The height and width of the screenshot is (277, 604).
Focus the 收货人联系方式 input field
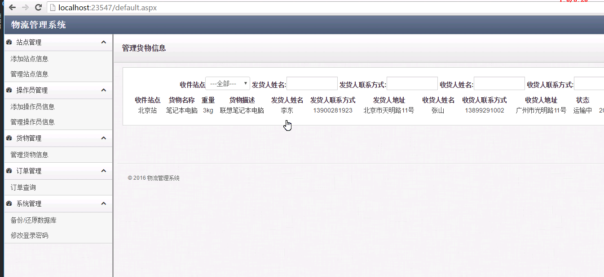pos(589,83)
